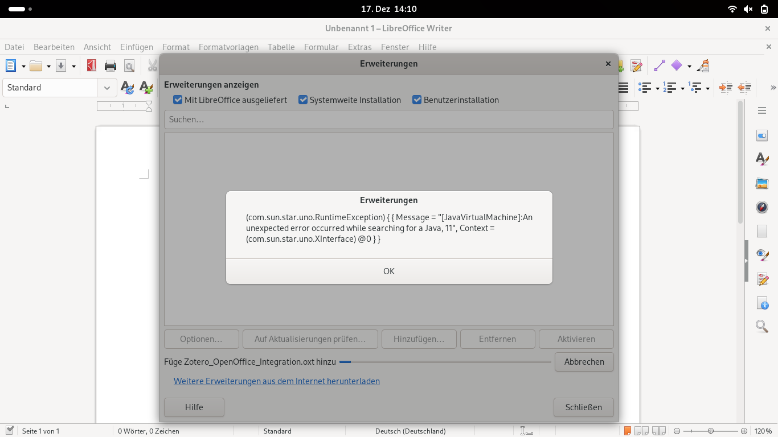This screenshot has height=437, width=778.
Task: Open the New Document dropdown arrow
Action: pos(23,67)
